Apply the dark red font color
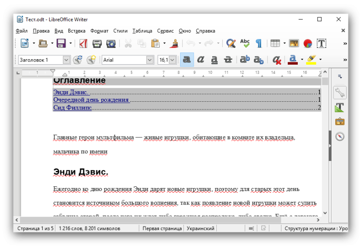The height and width of the screenshot is (246, 362). (293, 60)
